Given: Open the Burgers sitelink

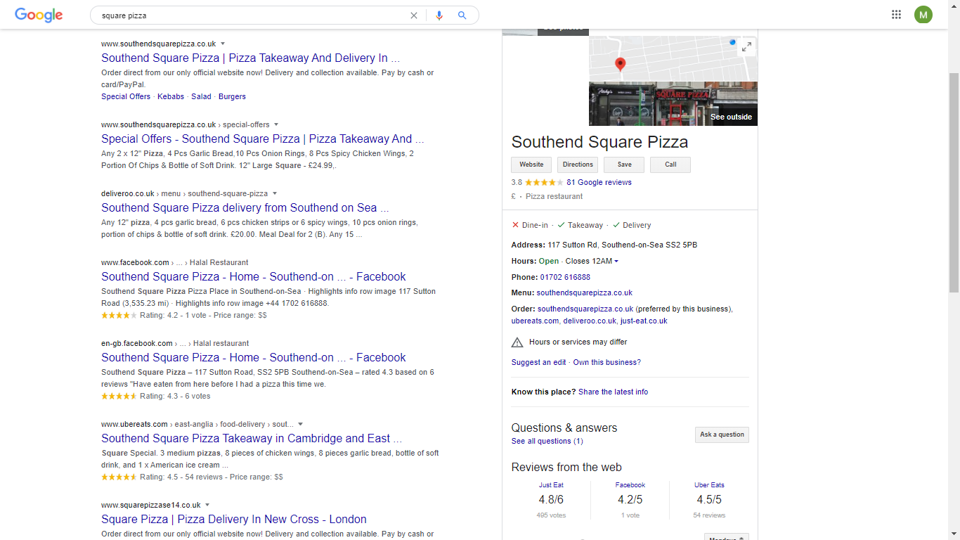Looking at the screenshot, I should click(x=232, y=96).
